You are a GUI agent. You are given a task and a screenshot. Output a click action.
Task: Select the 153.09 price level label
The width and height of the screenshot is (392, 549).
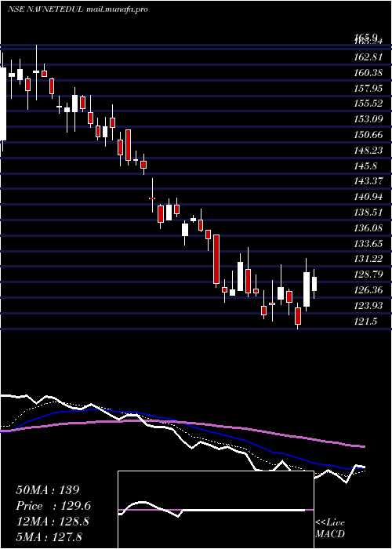click(368, 119)
